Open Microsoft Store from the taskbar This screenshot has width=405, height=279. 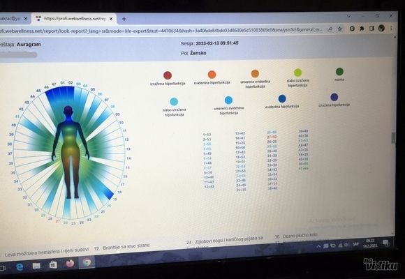coord(53,265)
